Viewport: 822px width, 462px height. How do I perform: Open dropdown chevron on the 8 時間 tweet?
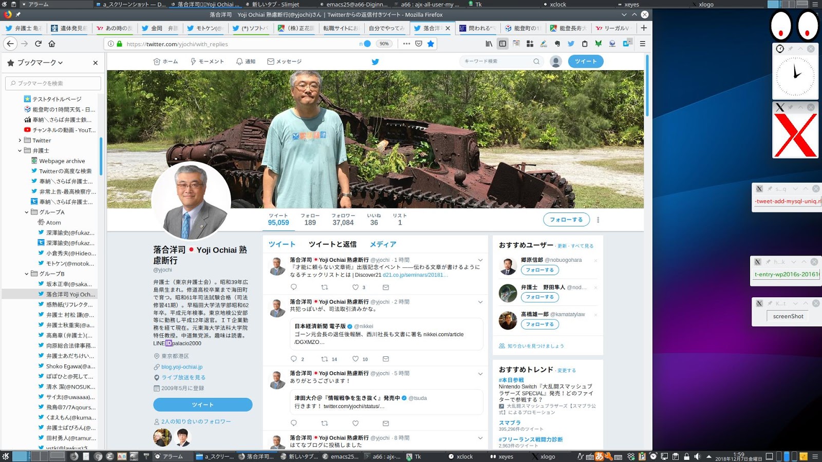point(480,438)
